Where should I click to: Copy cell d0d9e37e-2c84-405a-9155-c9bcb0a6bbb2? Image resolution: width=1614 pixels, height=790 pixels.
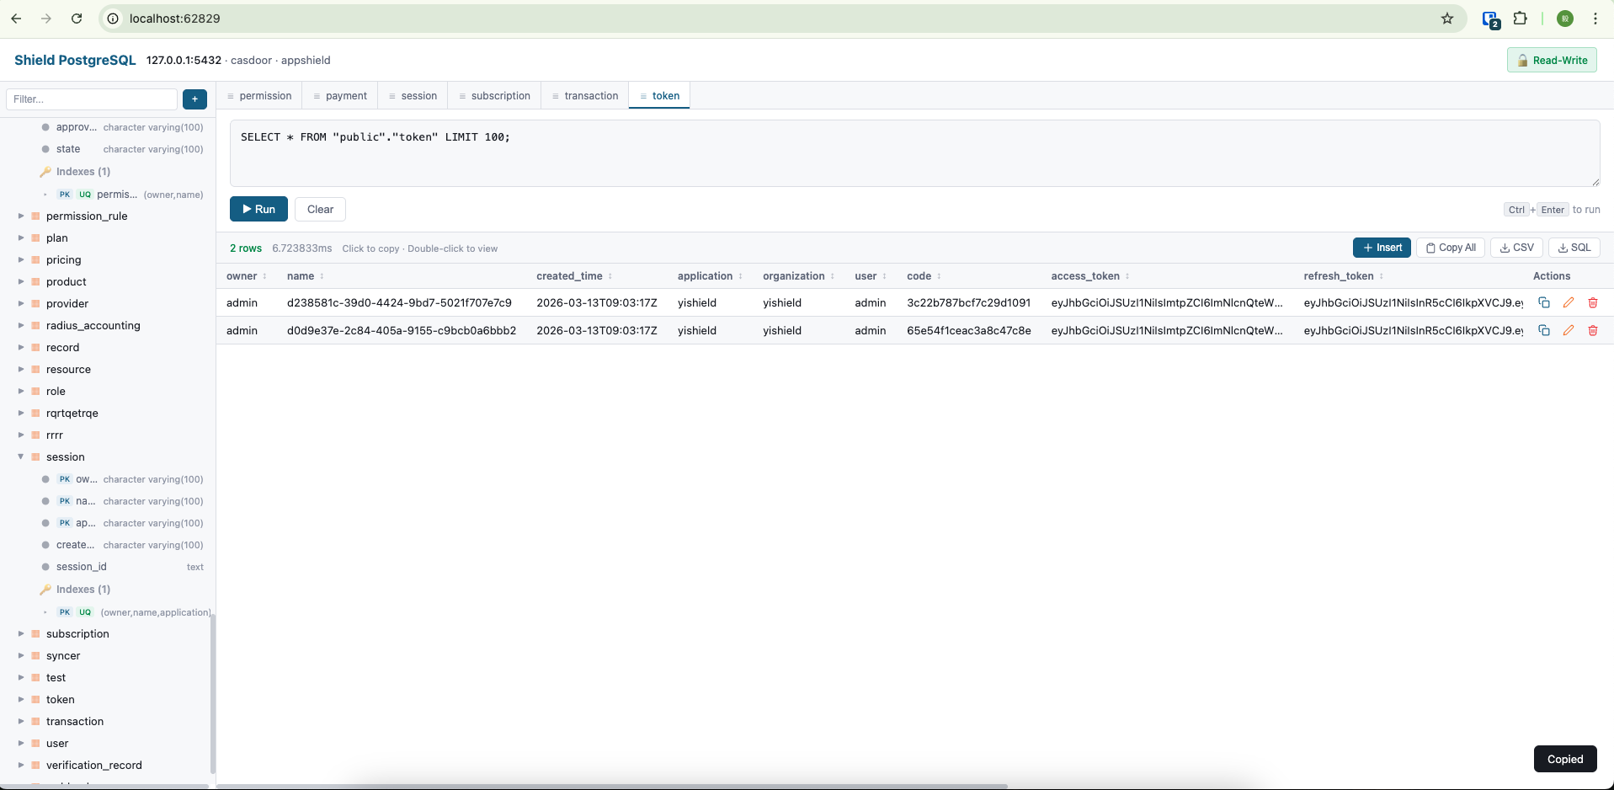coord(402,330)
